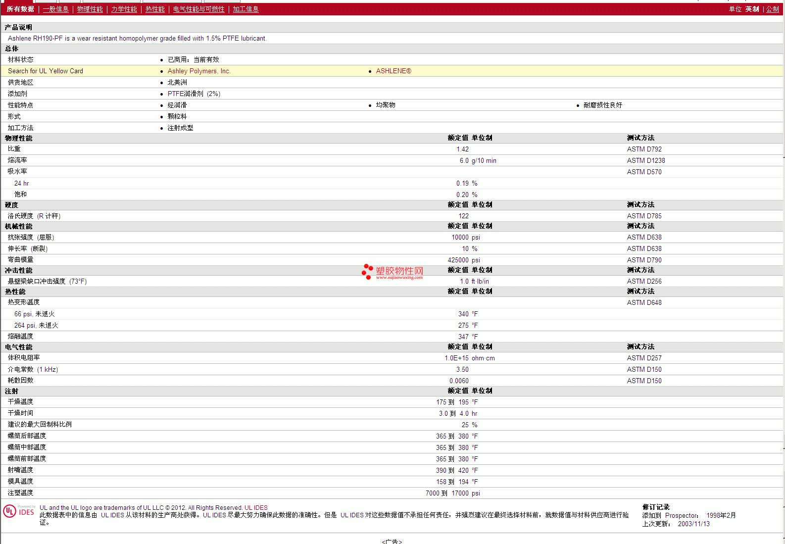
Task: Click the 机械性能 section header
Action: pyautogui.click(x=18, y=226)
